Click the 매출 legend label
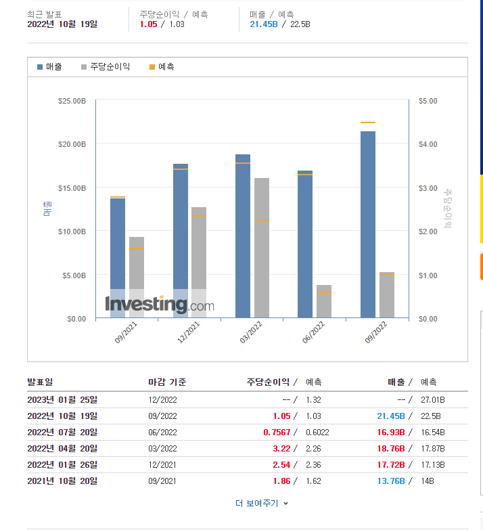This screenshot has height=530, width=483. [x=54, y=67]
